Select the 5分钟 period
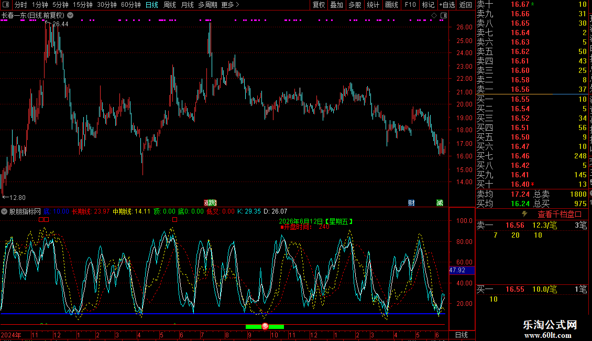Viewport: 592px width, 341px height. (x=60, y=5)
